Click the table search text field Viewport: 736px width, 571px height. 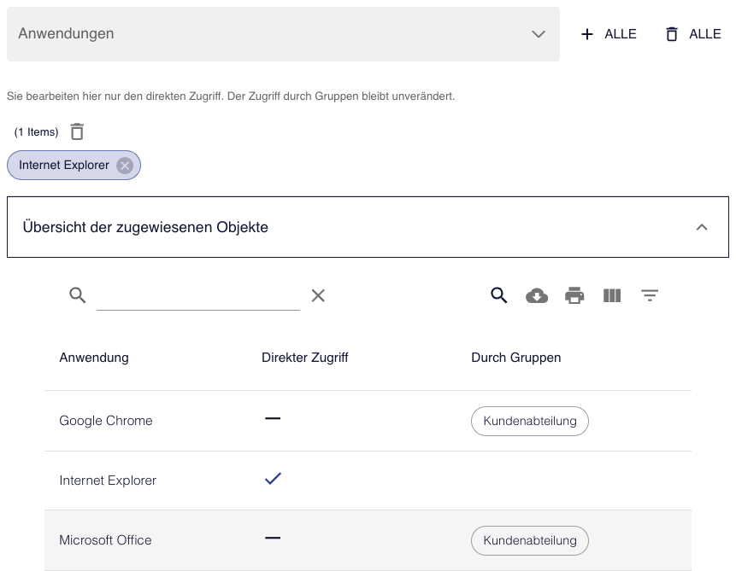pos(198,296)
